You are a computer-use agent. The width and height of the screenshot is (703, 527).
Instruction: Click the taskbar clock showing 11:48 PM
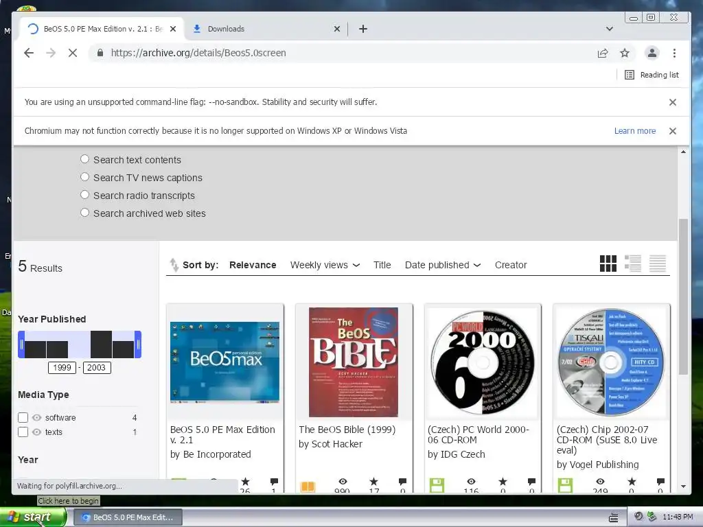pyautogui.click(x=678, y=517)
